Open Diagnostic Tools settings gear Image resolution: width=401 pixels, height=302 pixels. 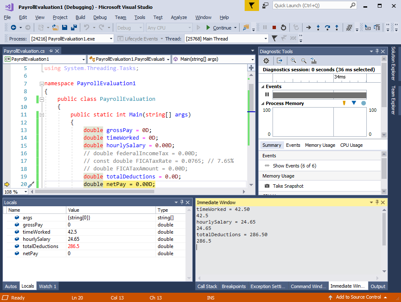[266, 61]
